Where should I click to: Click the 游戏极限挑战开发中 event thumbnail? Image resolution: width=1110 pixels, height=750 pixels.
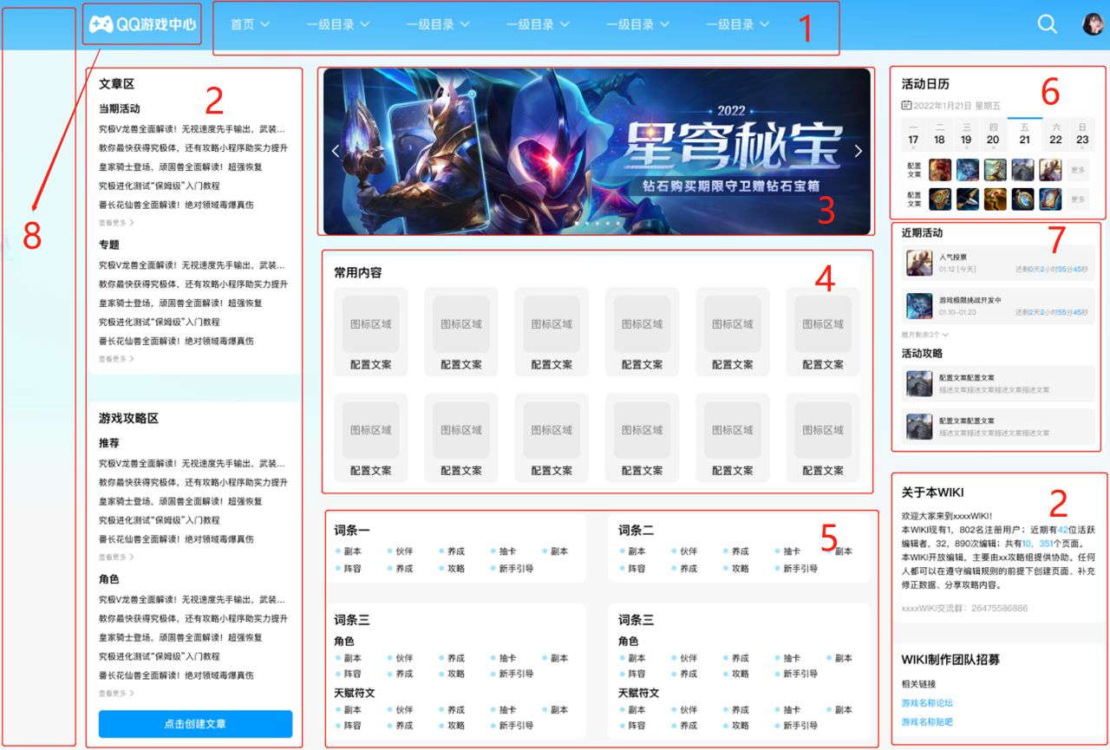[x=919, y=305]
